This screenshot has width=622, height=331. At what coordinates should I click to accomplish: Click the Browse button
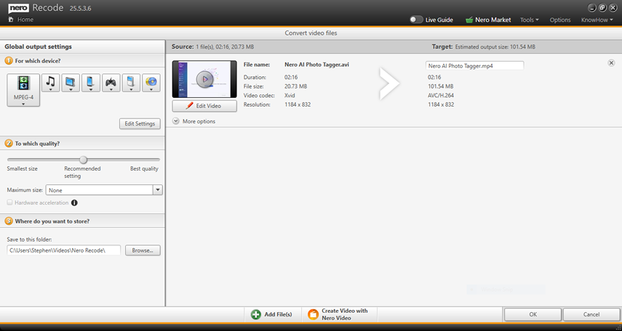[x=143, y=250]
